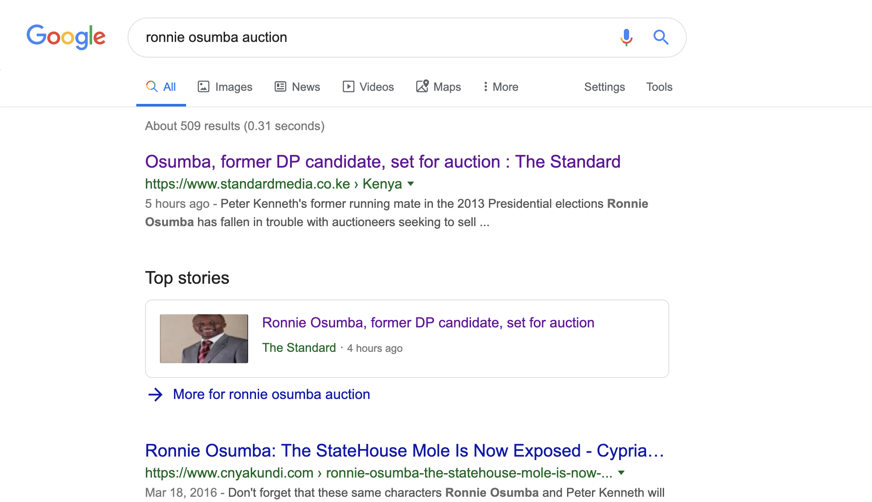The height and width of the screenshot is (502, 872).
Task: Open the search Tools options
Action: 659,87
